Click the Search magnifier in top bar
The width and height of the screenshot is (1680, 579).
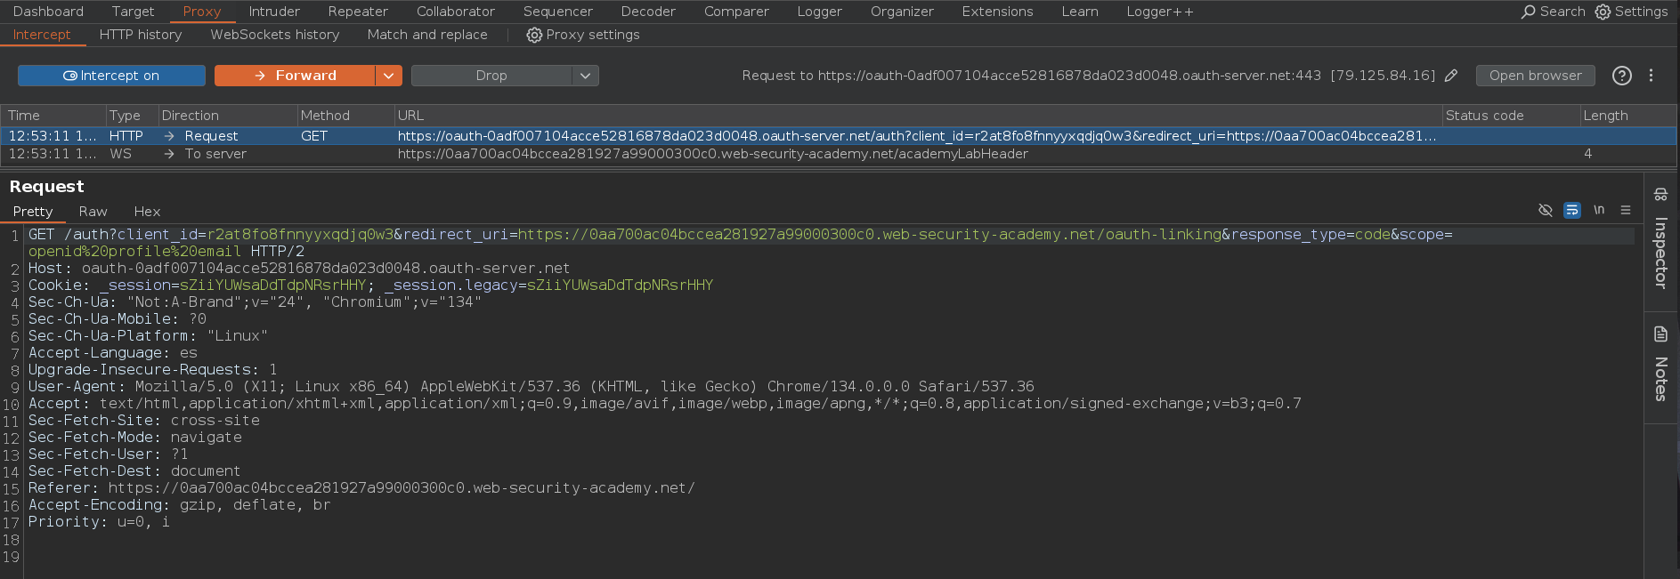(x=1529, y=12)
